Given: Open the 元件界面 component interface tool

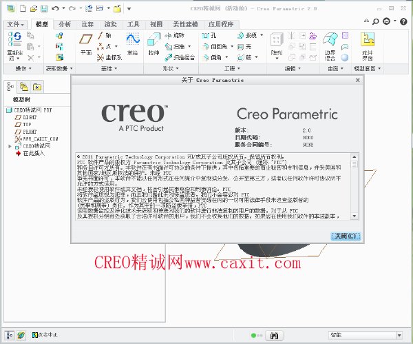Looking at the screenshot, I should (x=367, y=46).
